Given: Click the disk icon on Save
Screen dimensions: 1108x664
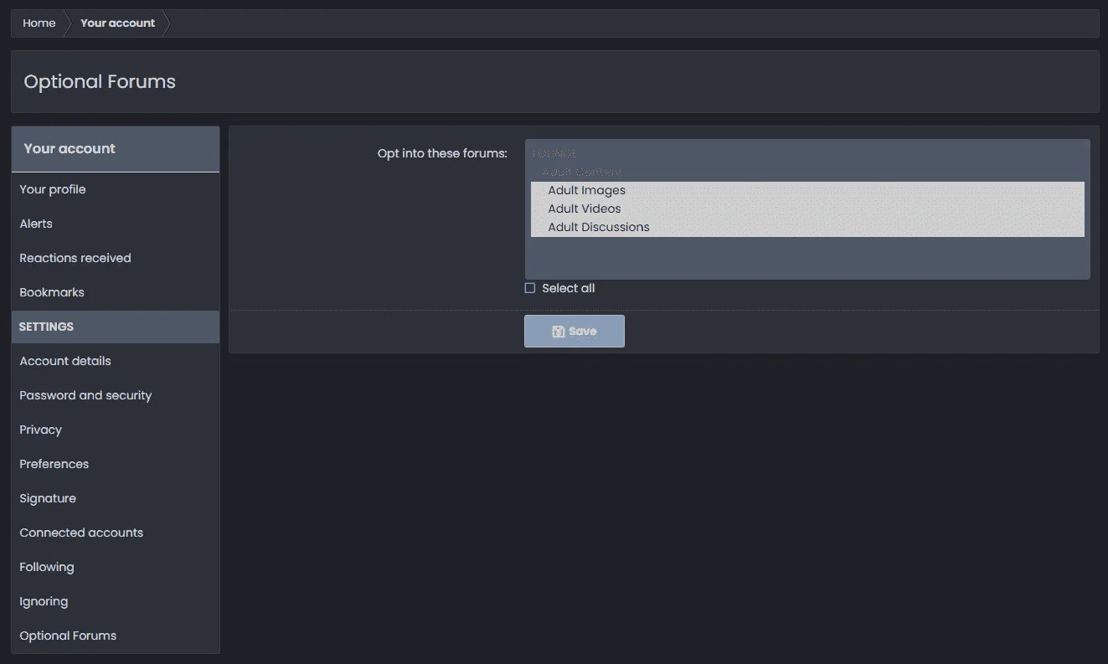Looking at the screenshot, I should pyautogui.click(x=559, y=332).
